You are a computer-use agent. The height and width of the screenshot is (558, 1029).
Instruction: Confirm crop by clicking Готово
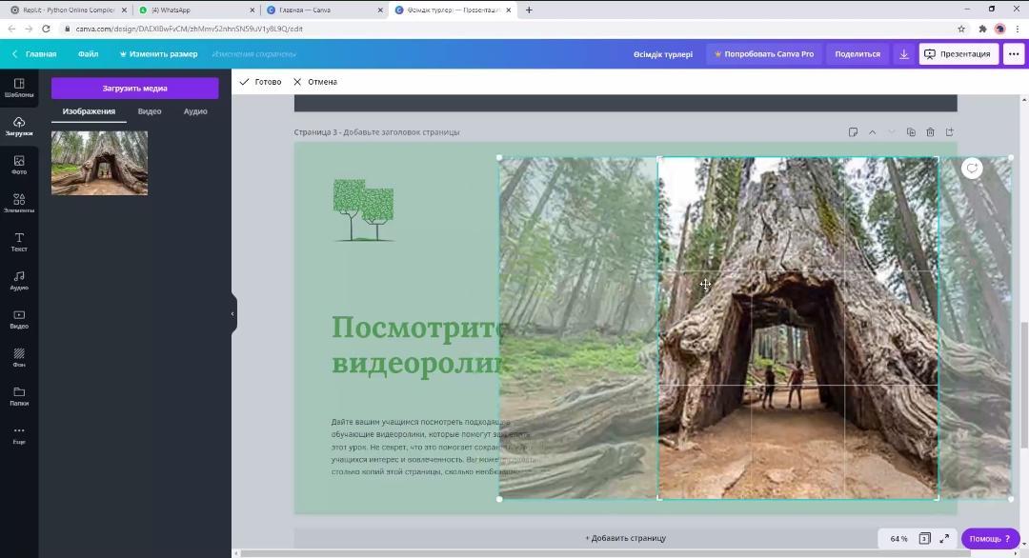click(x=260, y=82)
